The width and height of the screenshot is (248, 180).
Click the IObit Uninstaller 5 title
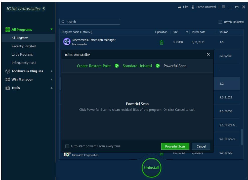(x=26, y=9)
